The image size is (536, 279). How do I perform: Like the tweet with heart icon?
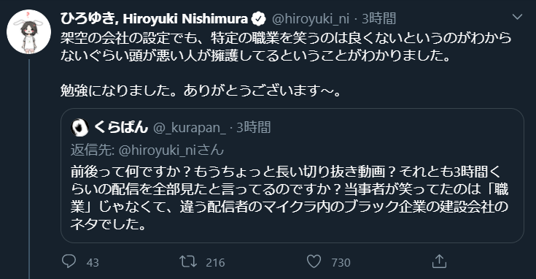click(314, 262)
